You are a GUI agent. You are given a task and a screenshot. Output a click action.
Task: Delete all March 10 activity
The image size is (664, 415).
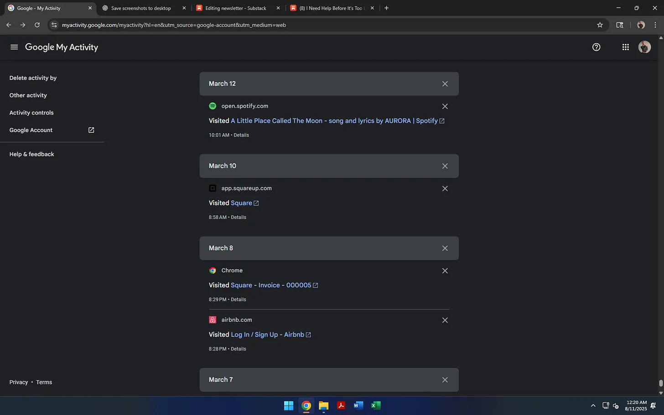tap(445, 166)
